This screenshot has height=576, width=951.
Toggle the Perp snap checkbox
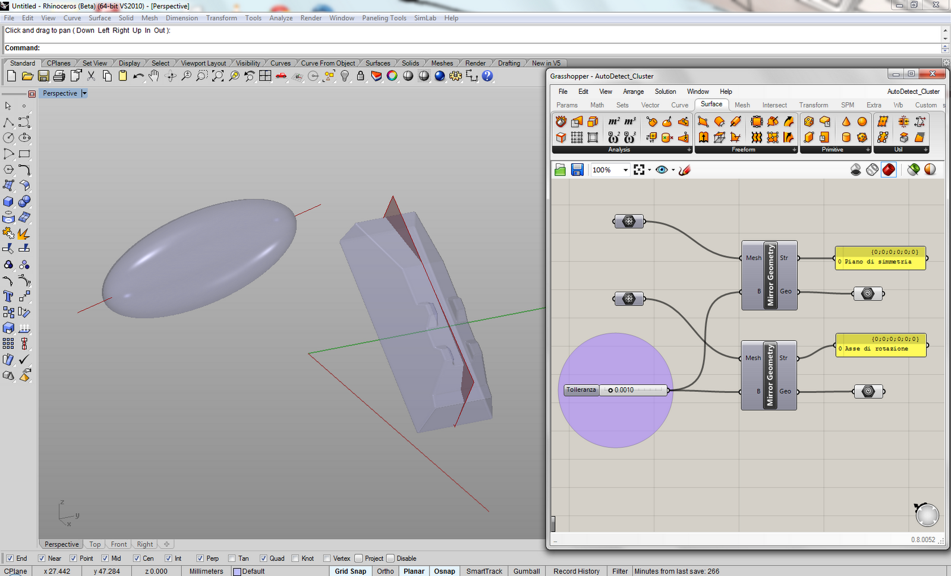(x=200, y=558)
